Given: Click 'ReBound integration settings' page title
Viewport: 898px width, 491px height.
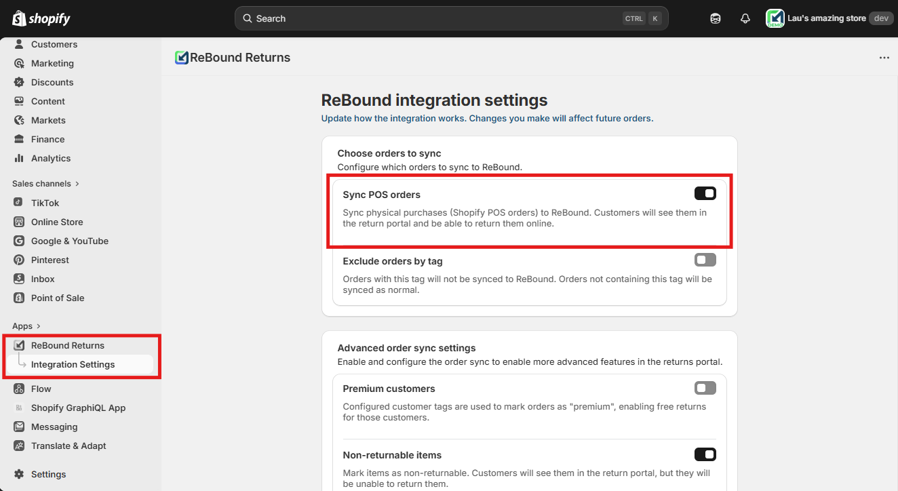Looking at the screenshot, I should [434, 100].
